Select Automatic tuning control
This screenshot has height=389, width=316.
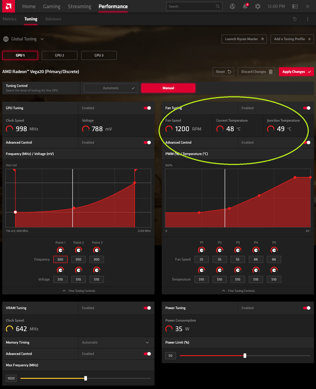[111, 88]
